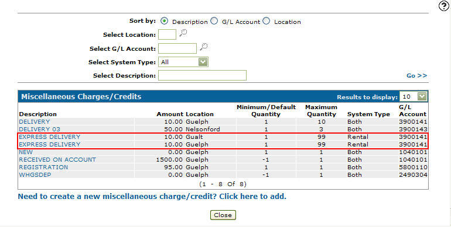
Task: Open the help question mark icon
Action: [445, 6]
